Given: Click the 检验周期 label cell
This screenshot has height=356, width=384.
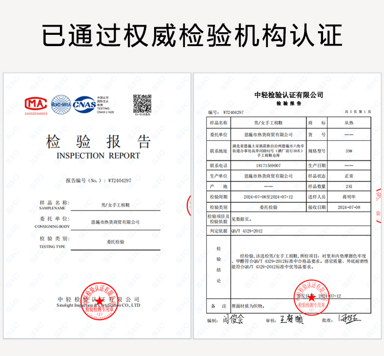Looking at the screenshot, I should click(x=219, y=197).
